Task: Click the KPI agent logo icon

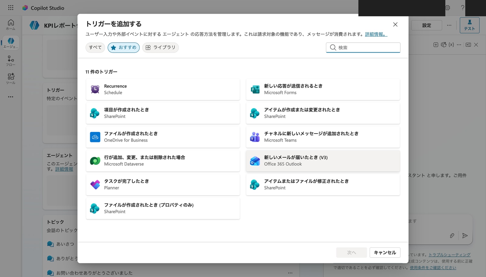Action: pos(34,25)
